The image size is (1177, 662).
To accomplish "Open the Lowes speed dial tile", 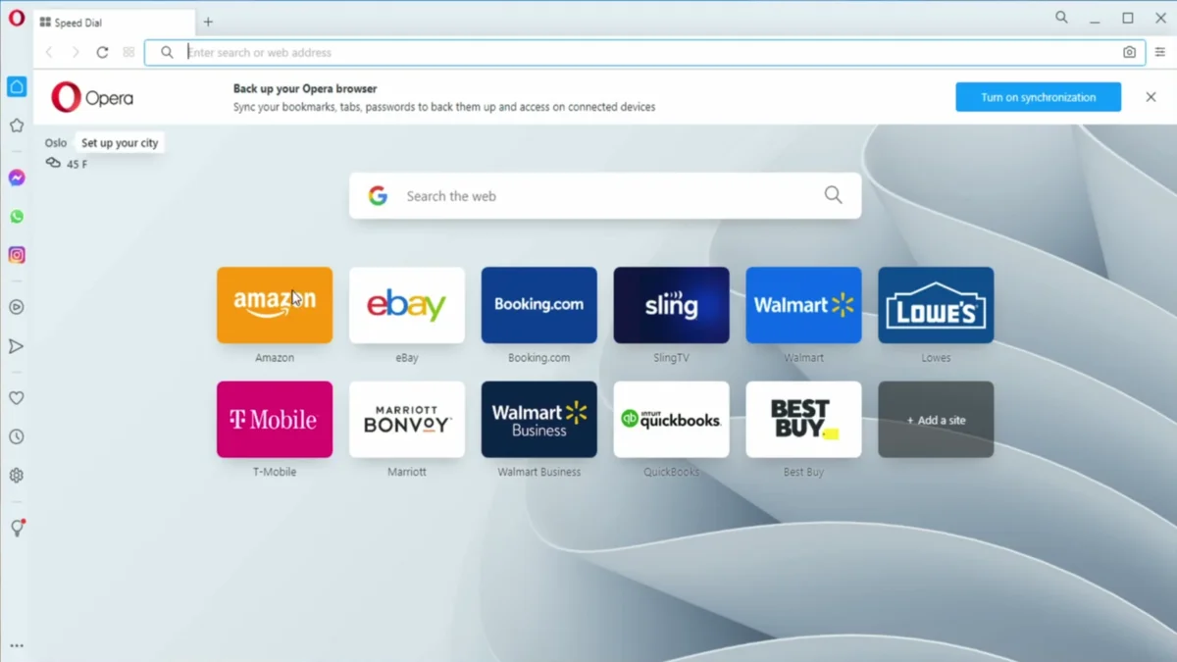I will click(936, 305).
